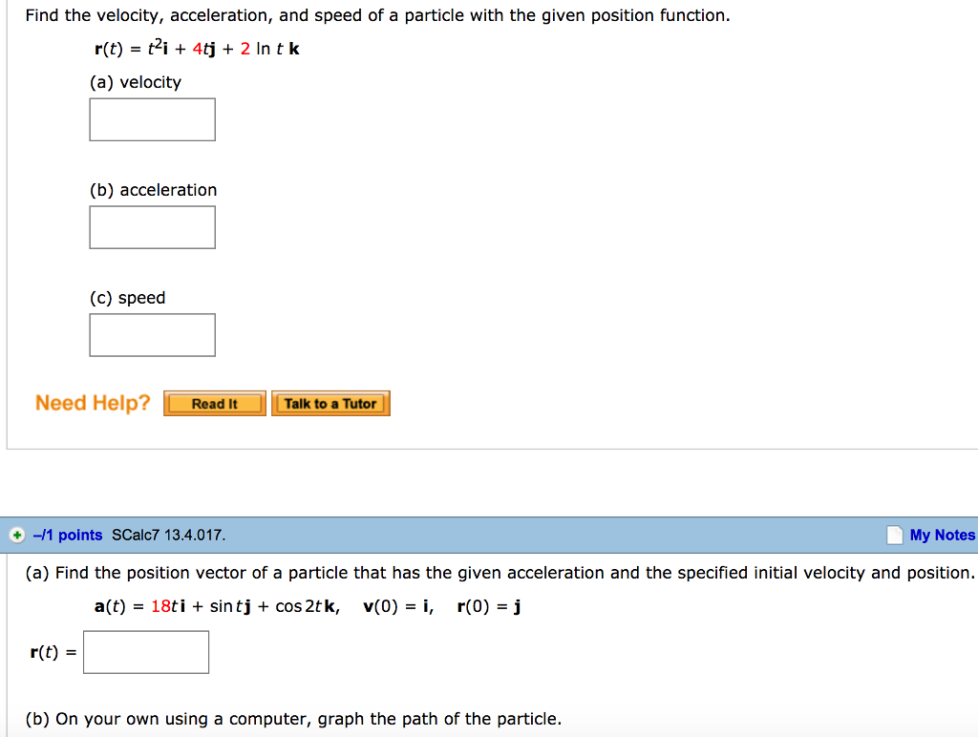This screenshot has width=978, height=737.
Task: Click the circular expand icon on the question header
Action: click(15, 535)
